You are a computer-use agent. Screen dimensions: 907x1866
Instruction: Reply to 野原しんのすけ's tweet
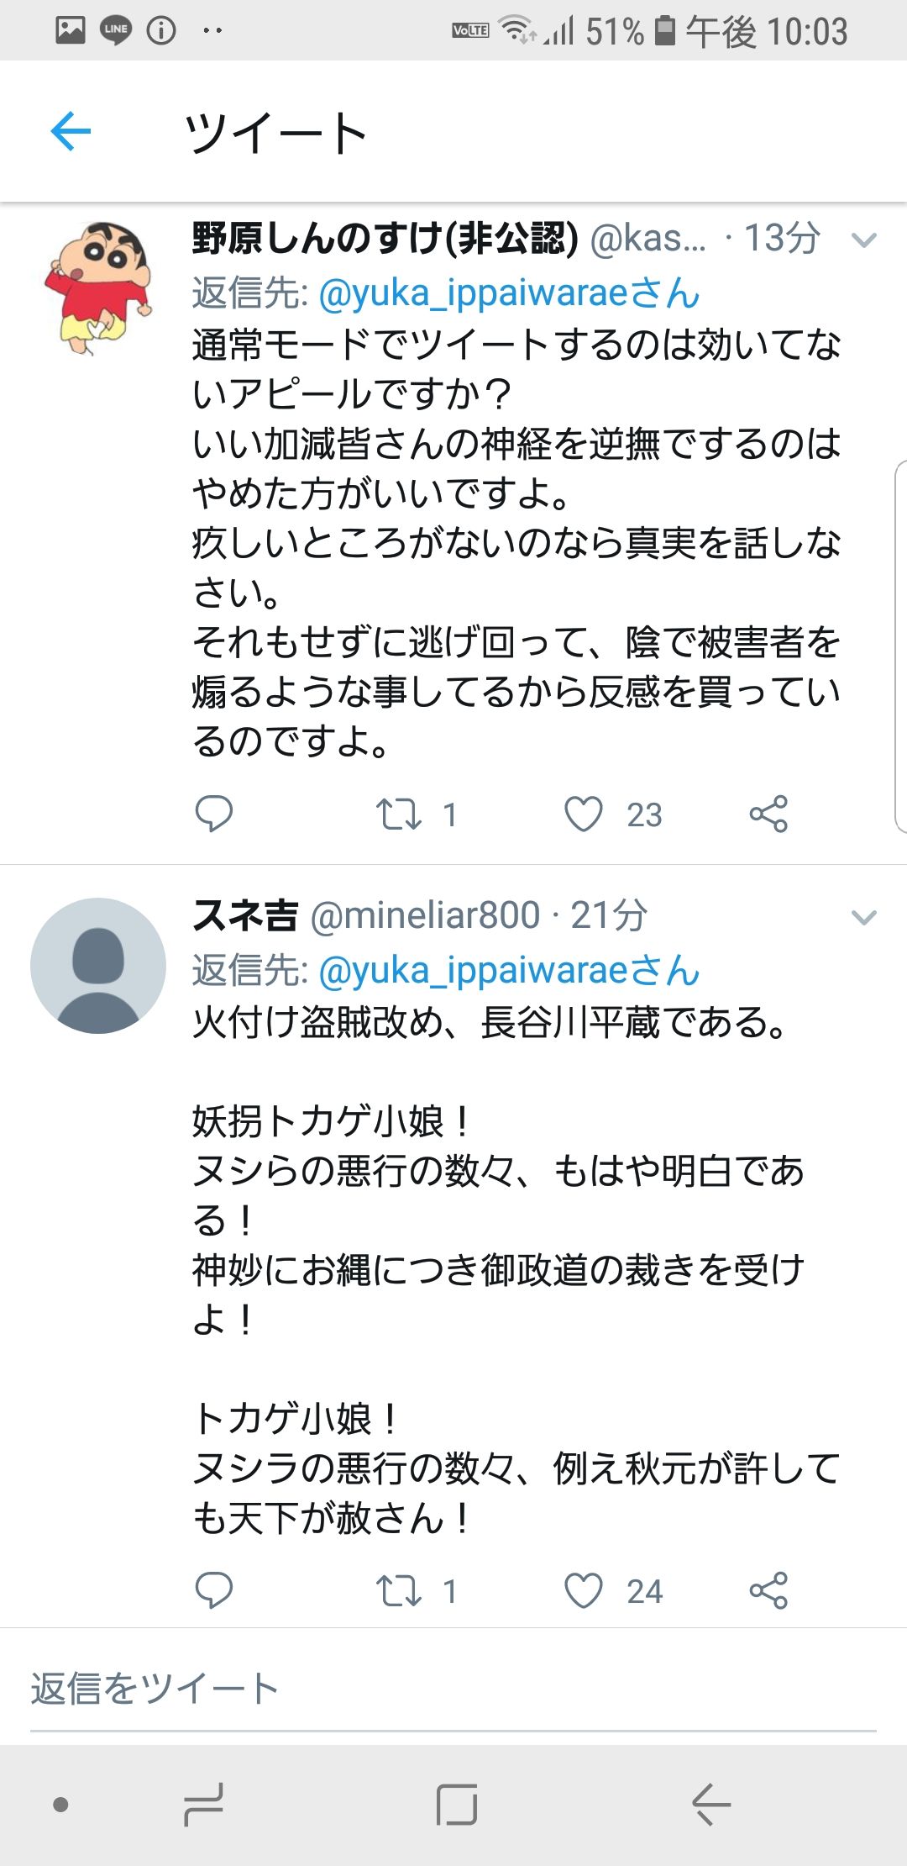213,814
